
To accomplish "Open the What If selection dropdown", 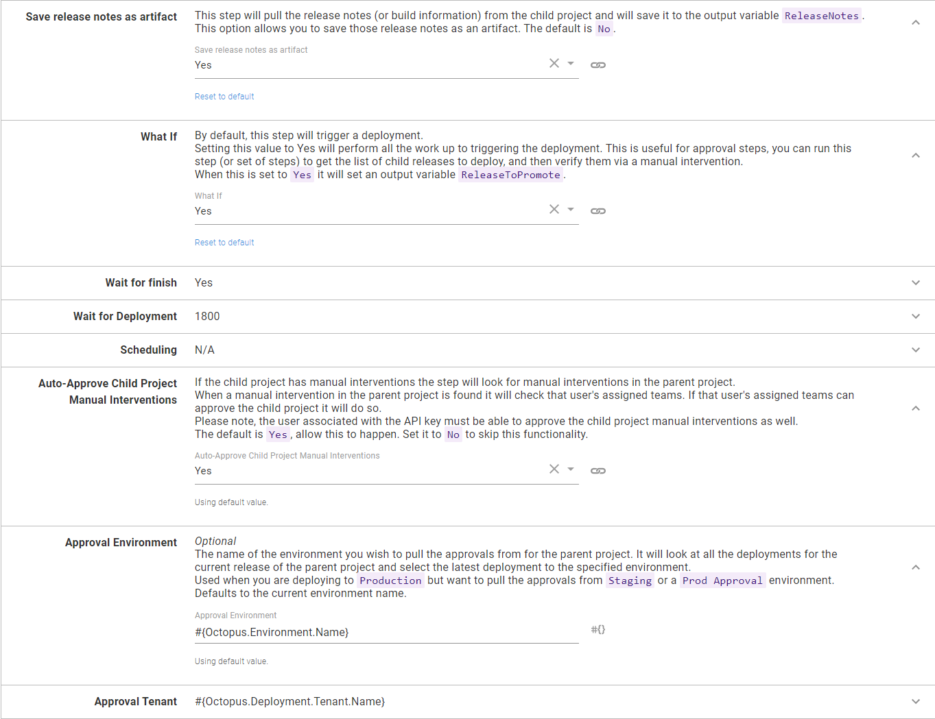I will (570, 209).
